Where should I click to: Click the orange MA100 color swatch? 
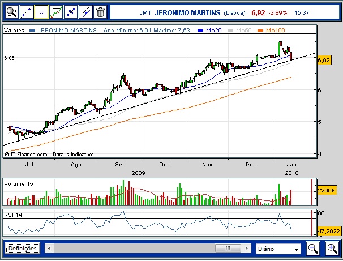(x=260, y=31)
